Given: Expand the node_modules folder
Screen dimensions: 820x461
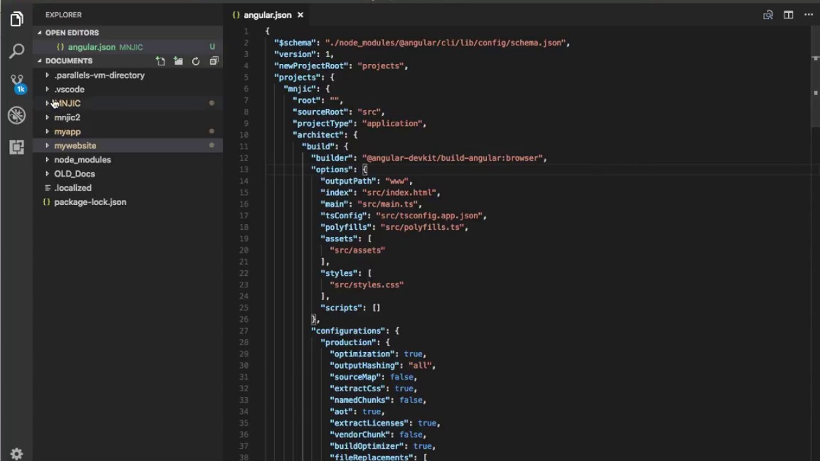Looking at the screenshot, I should point(127,159).
